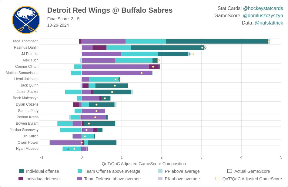This screenshot has height=187, width=288.
Task: Click the Buffalo Sabres logo
Action: tap(26, 20)
